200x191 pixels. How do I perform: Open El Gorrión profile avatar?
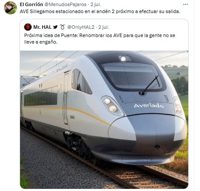pyautogui.click(x=10, y=8)
